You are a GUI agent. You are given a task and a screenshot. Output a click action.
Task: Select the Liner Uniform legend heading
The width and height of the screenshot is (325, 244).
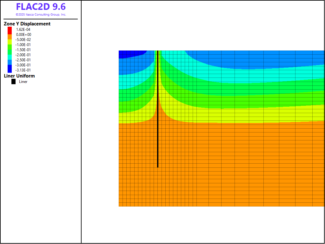19,76
